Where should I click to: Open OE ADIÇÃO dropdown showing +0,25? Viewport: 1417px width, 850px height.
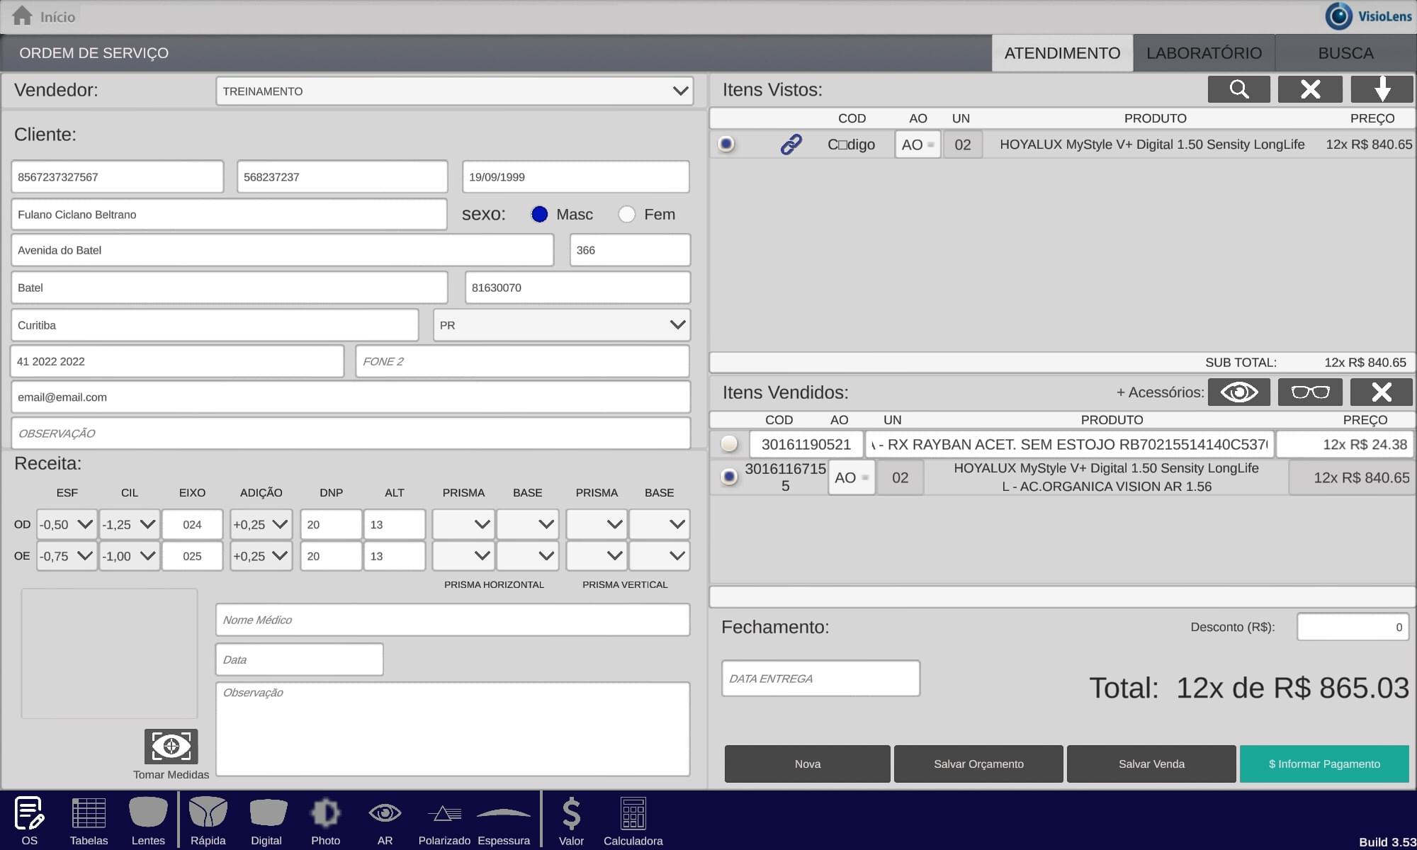coord(261,556)
